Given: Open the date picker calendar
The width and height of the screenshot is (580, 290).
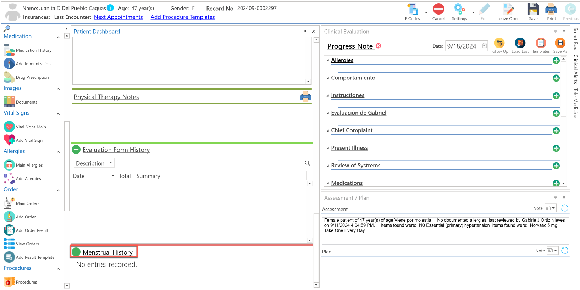Looking at the screenshot, I should pos(485,46).
